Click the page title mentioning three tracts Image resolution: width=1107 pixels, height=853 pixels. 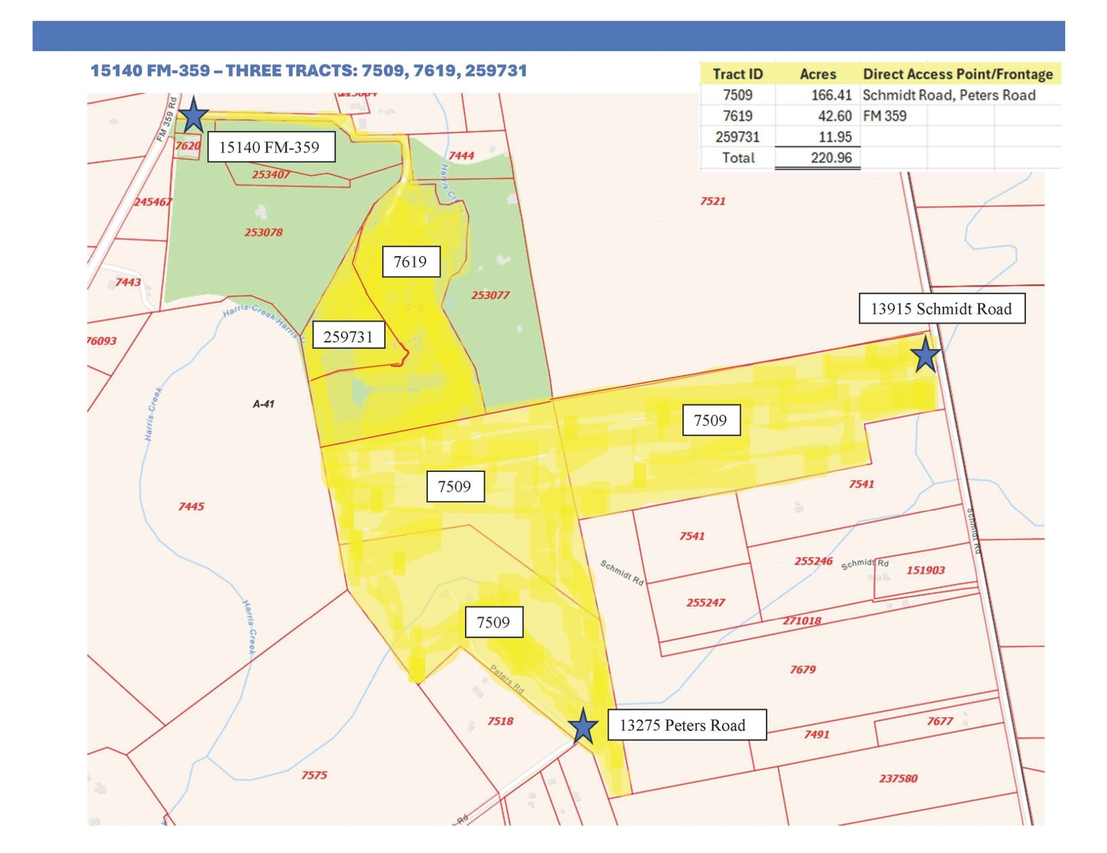(x=309, y=71)
